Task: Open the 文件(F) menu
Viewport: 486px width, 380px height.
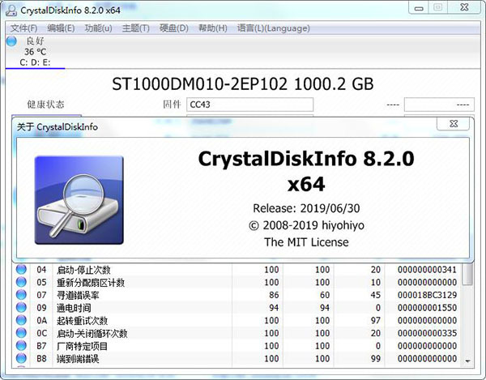Action: pos(23,28)
